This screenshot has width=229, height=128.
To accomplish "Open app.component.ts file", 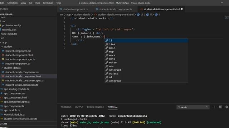I will pos(14,106).
